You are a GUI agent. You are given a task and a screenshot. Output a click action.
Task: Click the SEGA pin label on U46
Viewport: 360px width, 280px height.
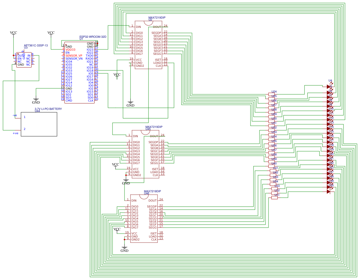click(x=153, y=210)
